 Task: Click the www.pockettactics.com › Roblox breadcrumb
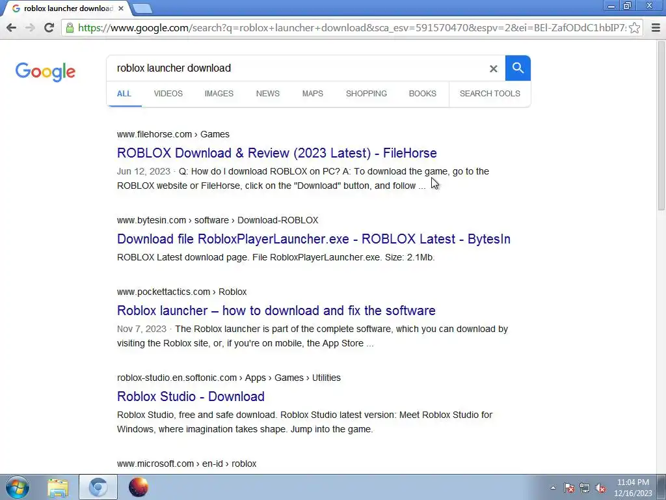click(182, 292)
